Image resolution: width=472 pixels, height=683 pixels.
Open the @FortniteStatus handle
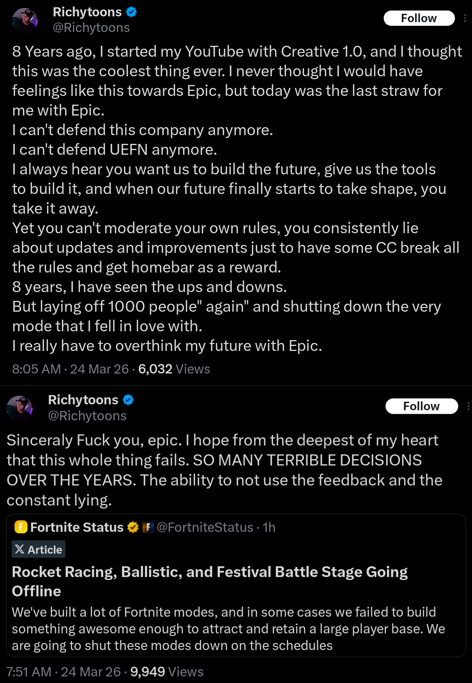tap(205, 527)
